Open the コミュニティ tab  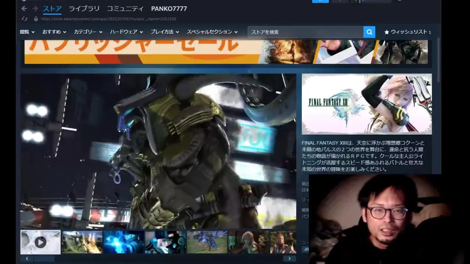click(125, 8)
